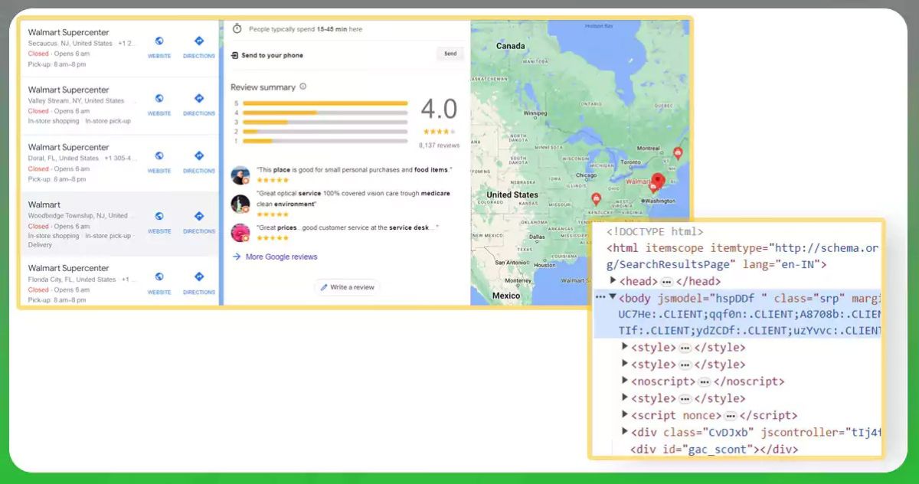Viewport: 919px width, 484px height.
Task: Click the 5-star rating bar
Action: [x=326, y=103]
